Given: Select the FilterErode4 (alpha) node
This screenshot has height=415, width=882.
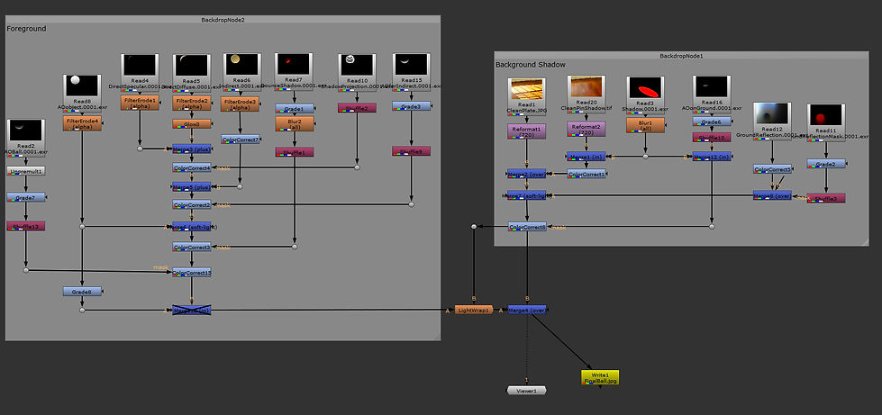Looking at the screenshot, I should point(82,123).
